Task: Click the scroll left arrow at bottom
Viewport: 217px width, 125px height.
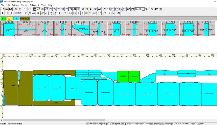Action: (x=1, y=120)
